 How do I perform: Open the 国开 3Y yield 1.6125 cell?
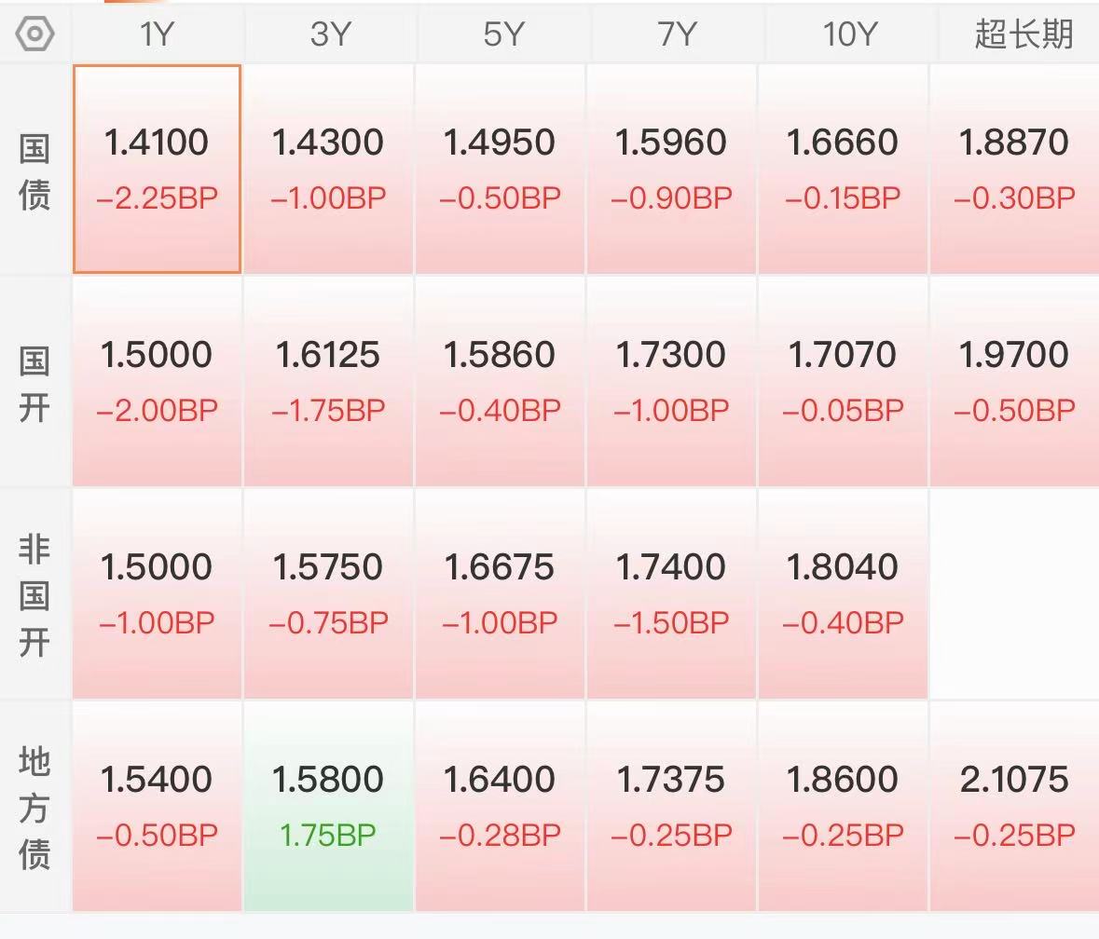tap(329, 382)
